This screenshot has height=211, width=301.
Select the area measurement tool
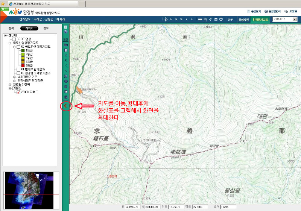tap(205, 20)
